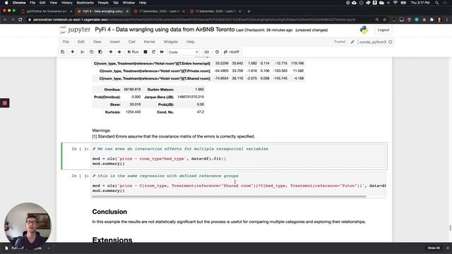Open Chrome profile avatar
Image resolution: width=452 pixels, height=254 pixels.
point(439,20)
